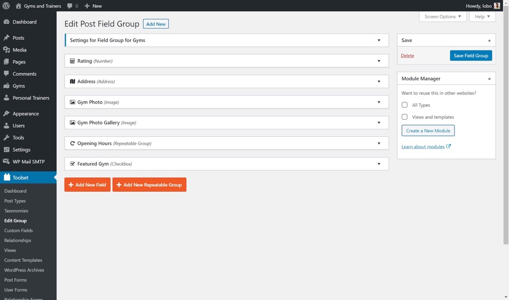This screenshot has height=300, width=509.
Task: Click the Gym Photo Gallery image icon
Action: click(x=72, y=123)
